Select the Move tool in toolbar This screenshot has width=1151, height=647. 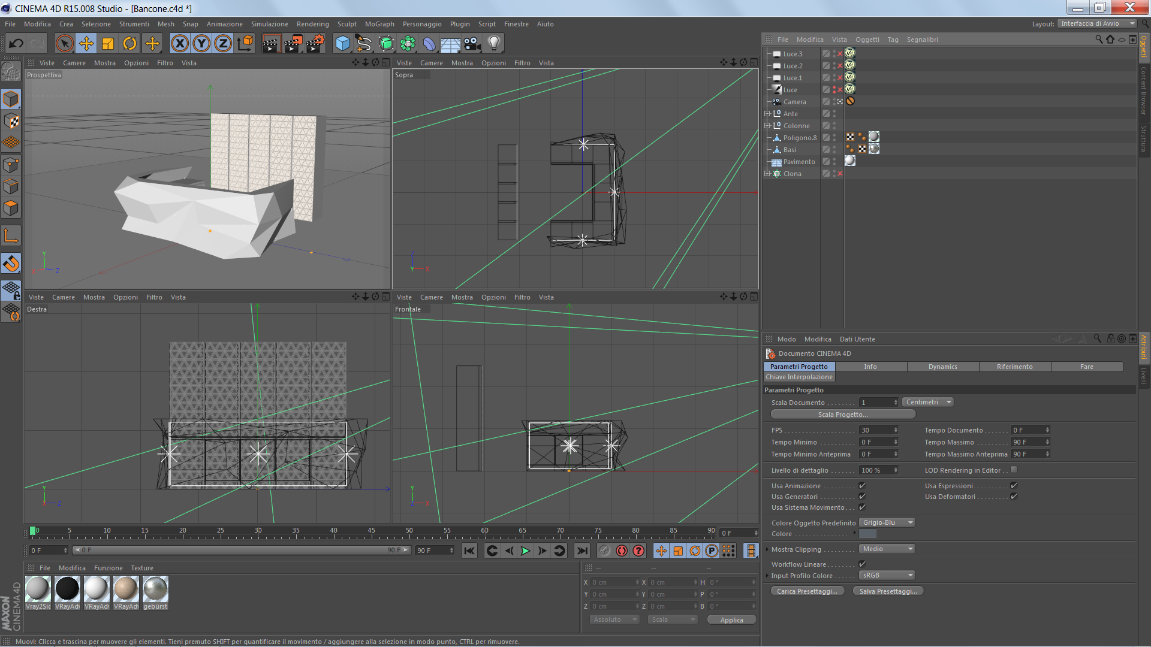(x=86, y=44)
